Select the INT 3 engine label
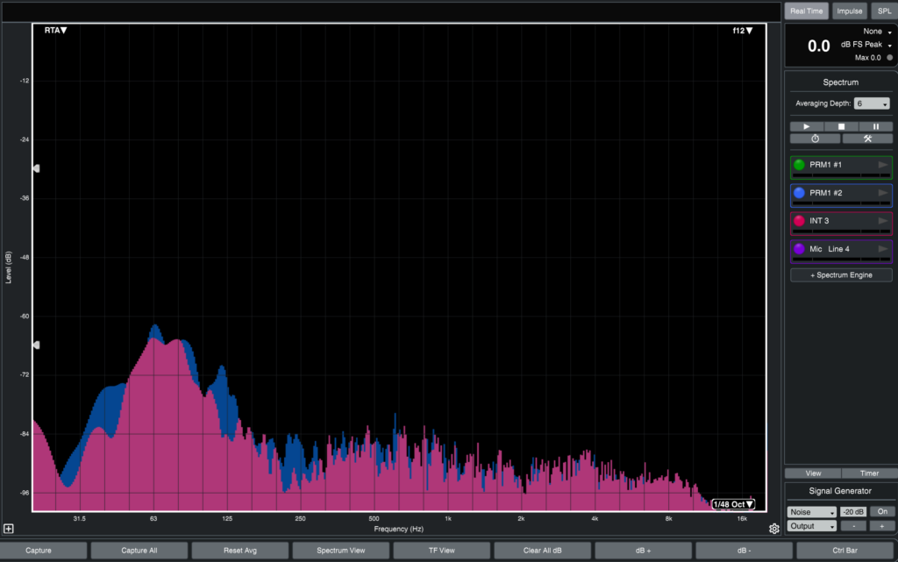The width and height of the screenshot is (898, 562). click(x=819, y=221)
